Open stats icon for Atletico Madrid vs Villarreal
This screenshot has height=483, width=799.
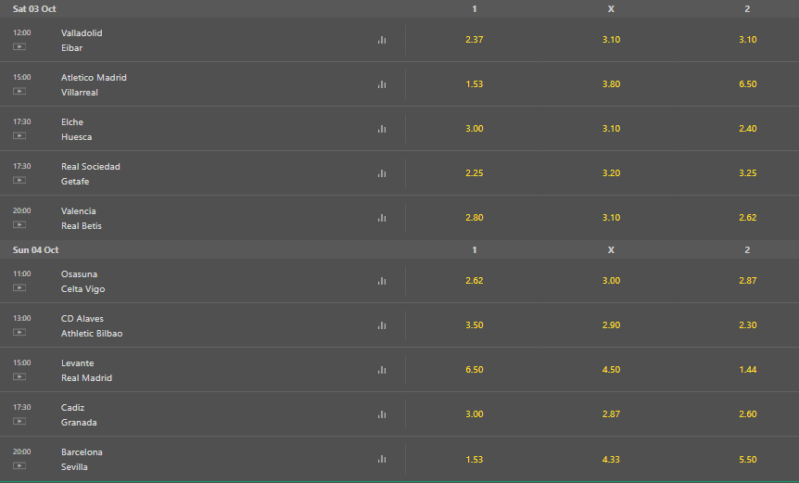coord(382,84)
